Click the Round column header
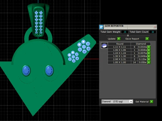This screenshot has width=162, height=121. coord(119,44)
